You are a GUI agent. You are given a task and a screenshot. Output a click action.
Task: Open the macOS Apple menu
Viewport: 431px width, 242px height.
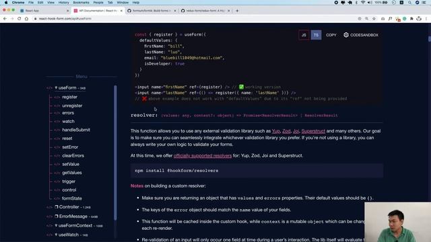[6, 3]
